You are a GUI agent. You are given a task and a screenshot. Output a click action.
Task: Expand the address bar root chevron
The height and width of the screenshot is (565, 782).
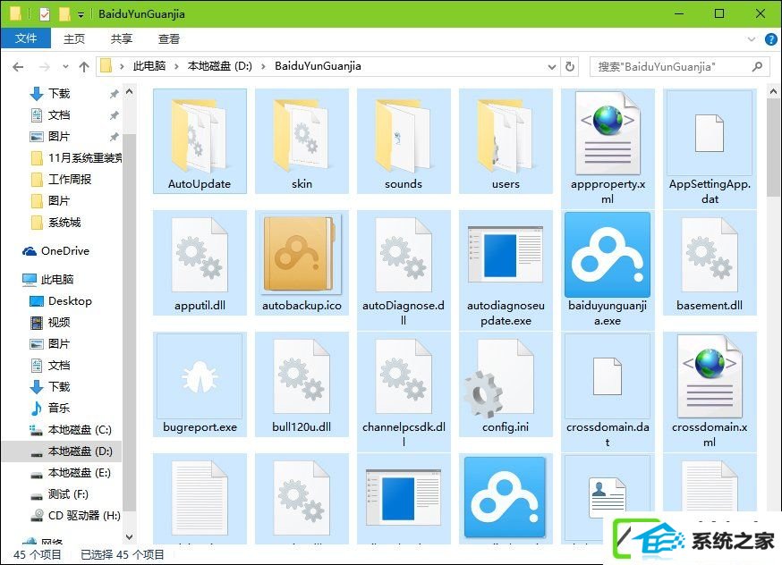[x=122, y=66]
